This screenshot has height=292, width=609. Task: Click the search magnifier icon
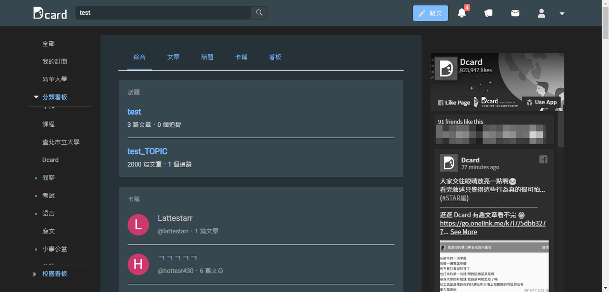(259, 13)
